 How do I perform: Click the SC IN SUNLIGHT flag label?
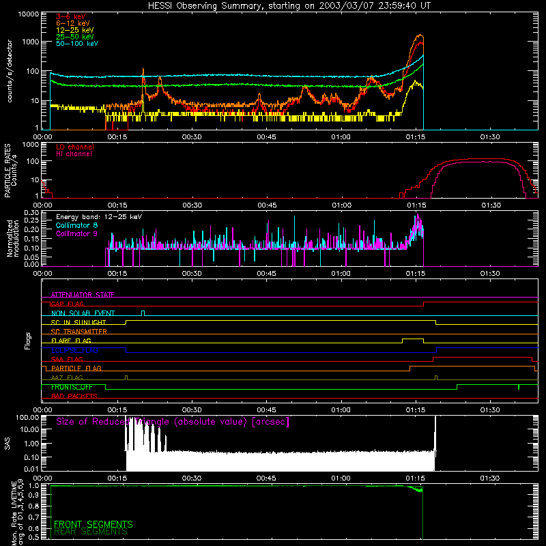click(78, 322)
